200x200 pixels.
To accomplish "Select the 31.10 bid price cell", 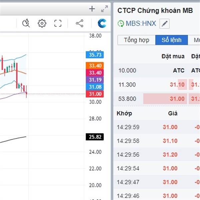I will (177, 85).
